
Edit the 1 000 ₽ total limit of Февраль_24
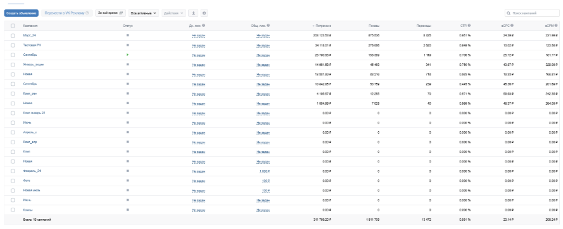265,171
